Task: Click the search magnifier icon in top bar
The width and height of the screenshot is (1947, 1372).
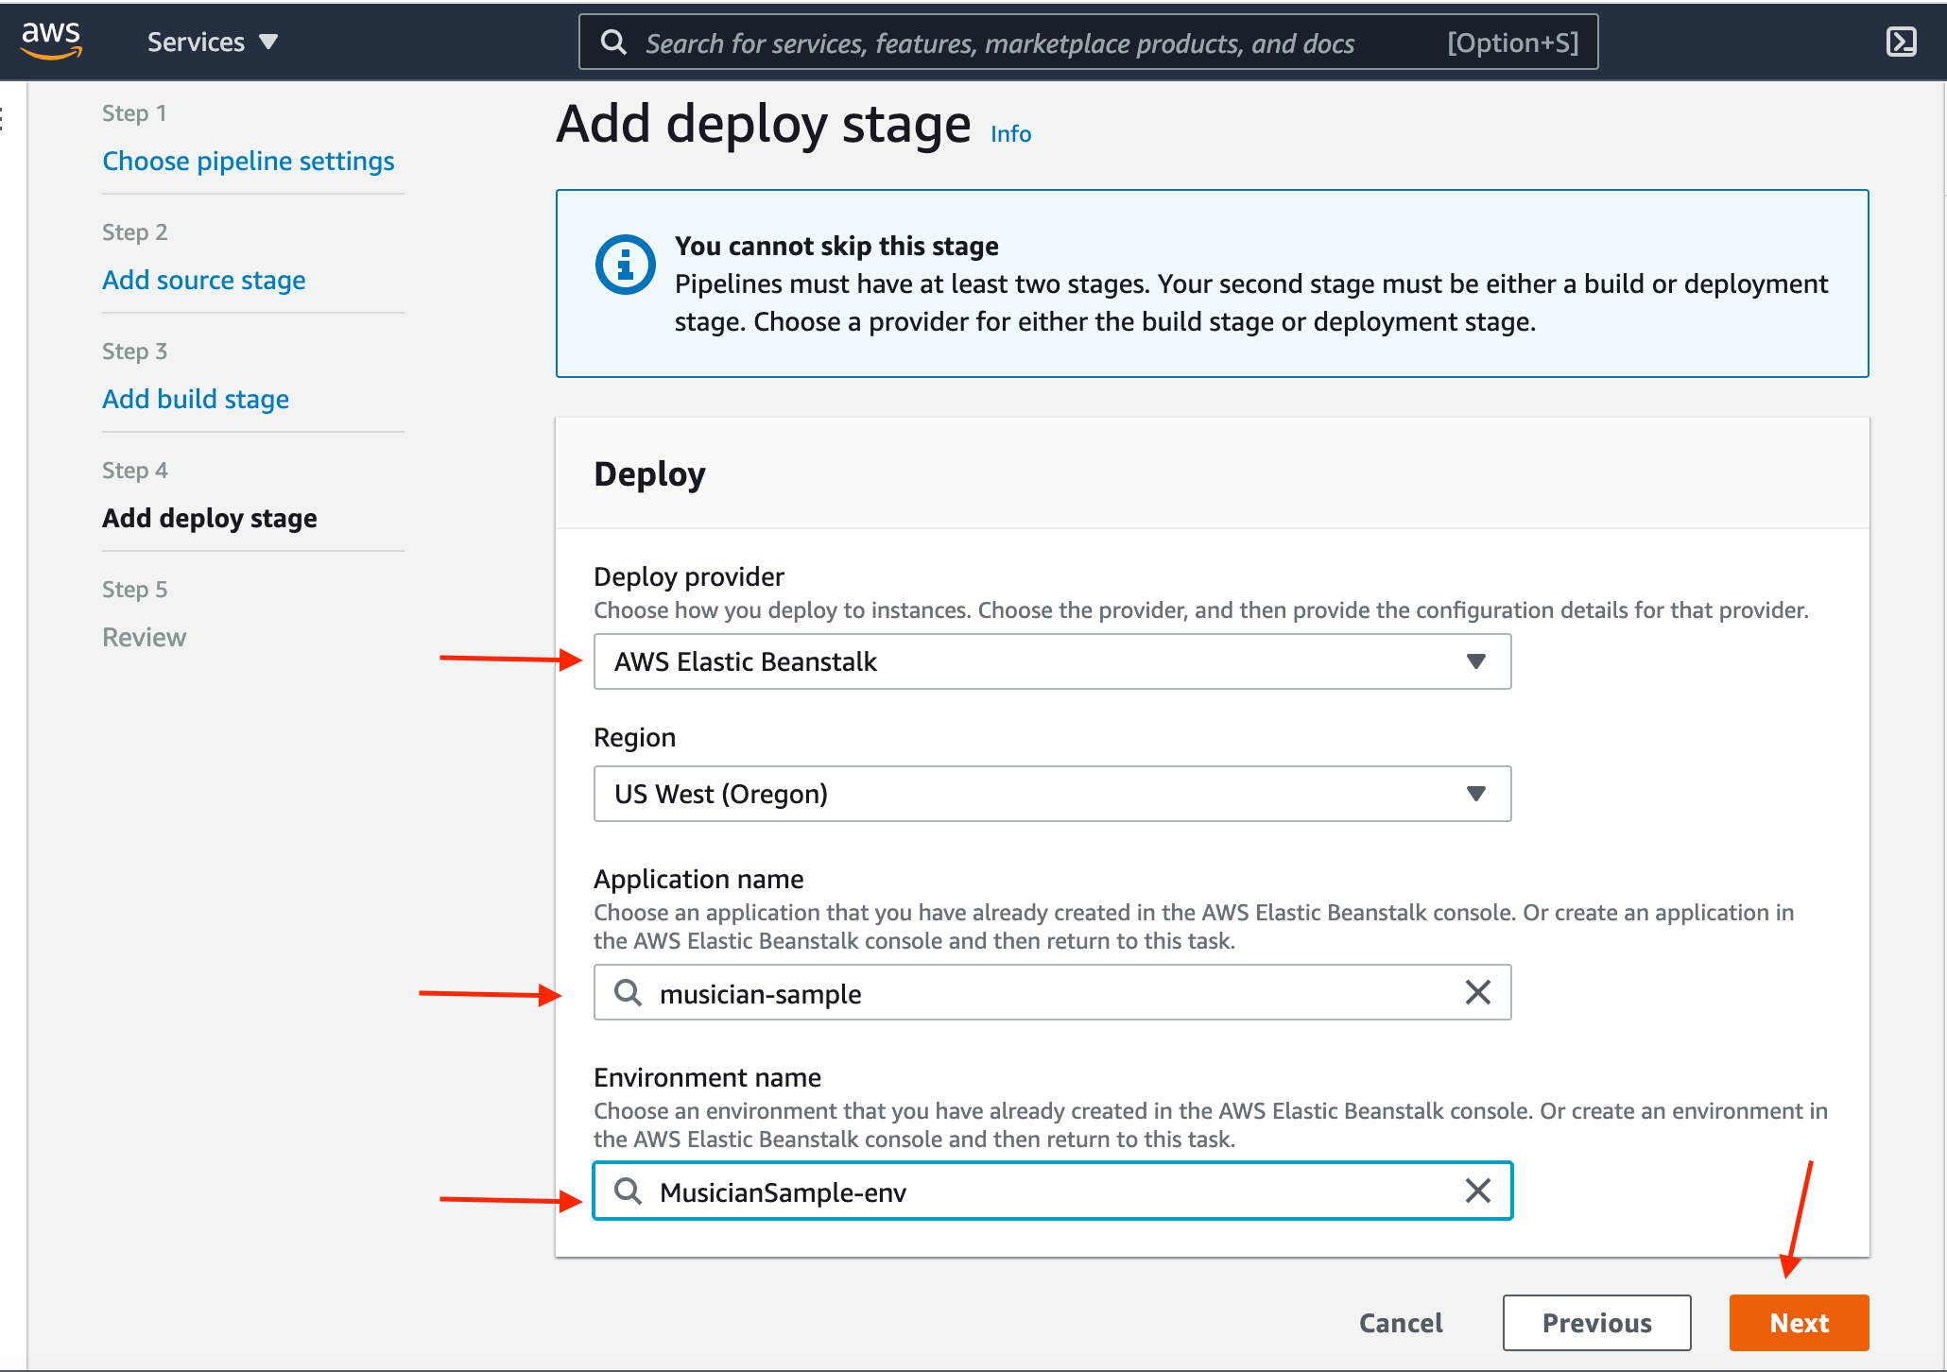Action: click(614, 43)
